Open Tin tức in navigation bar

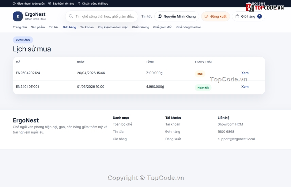(x=54, y=27)
